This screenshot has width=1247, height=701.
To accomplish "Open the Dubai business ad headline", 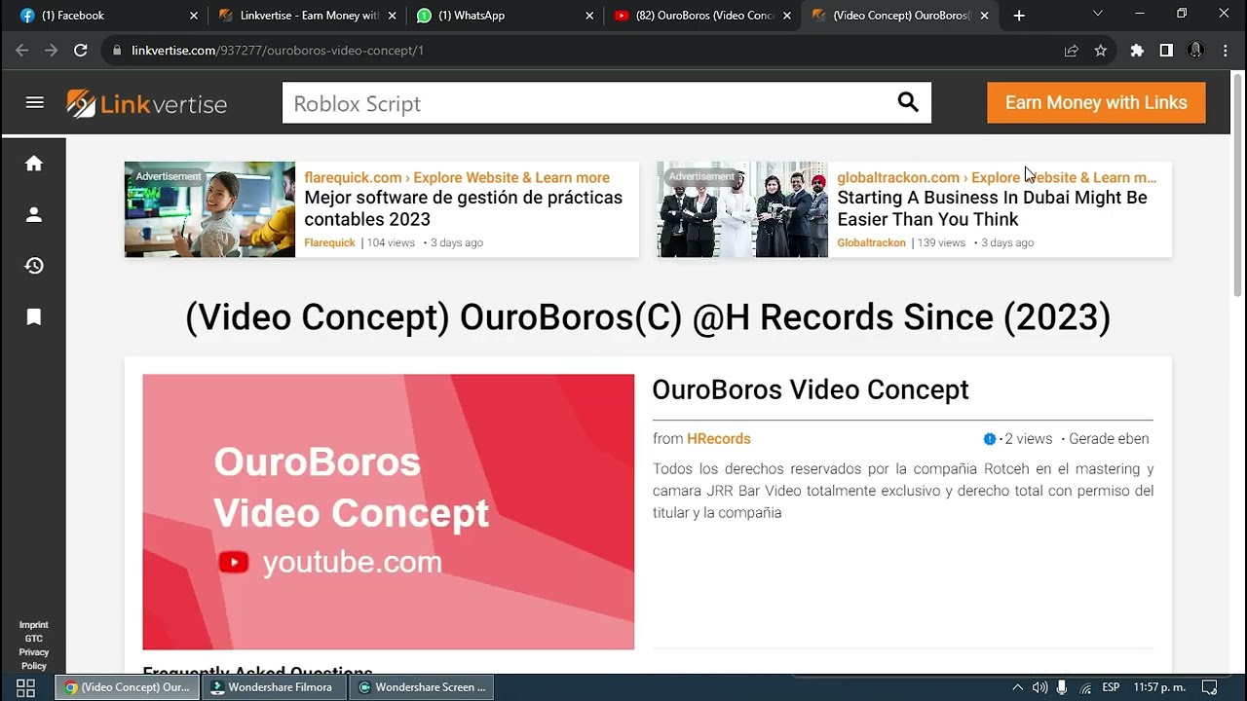I will (x=992, y=208).
